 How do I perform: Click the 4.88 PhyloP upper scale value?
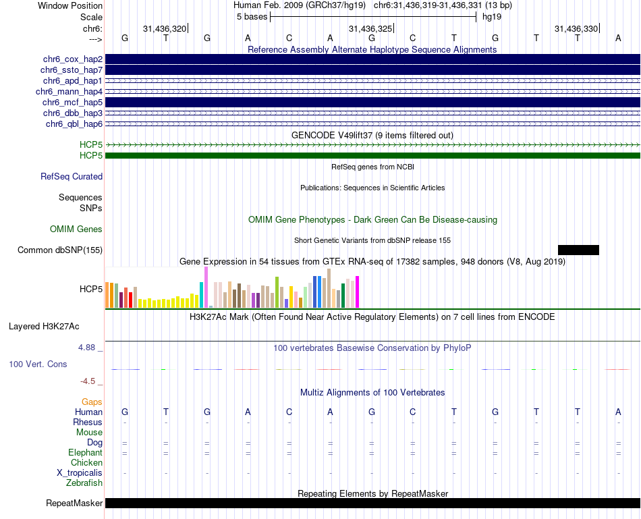tap(86, 347)
